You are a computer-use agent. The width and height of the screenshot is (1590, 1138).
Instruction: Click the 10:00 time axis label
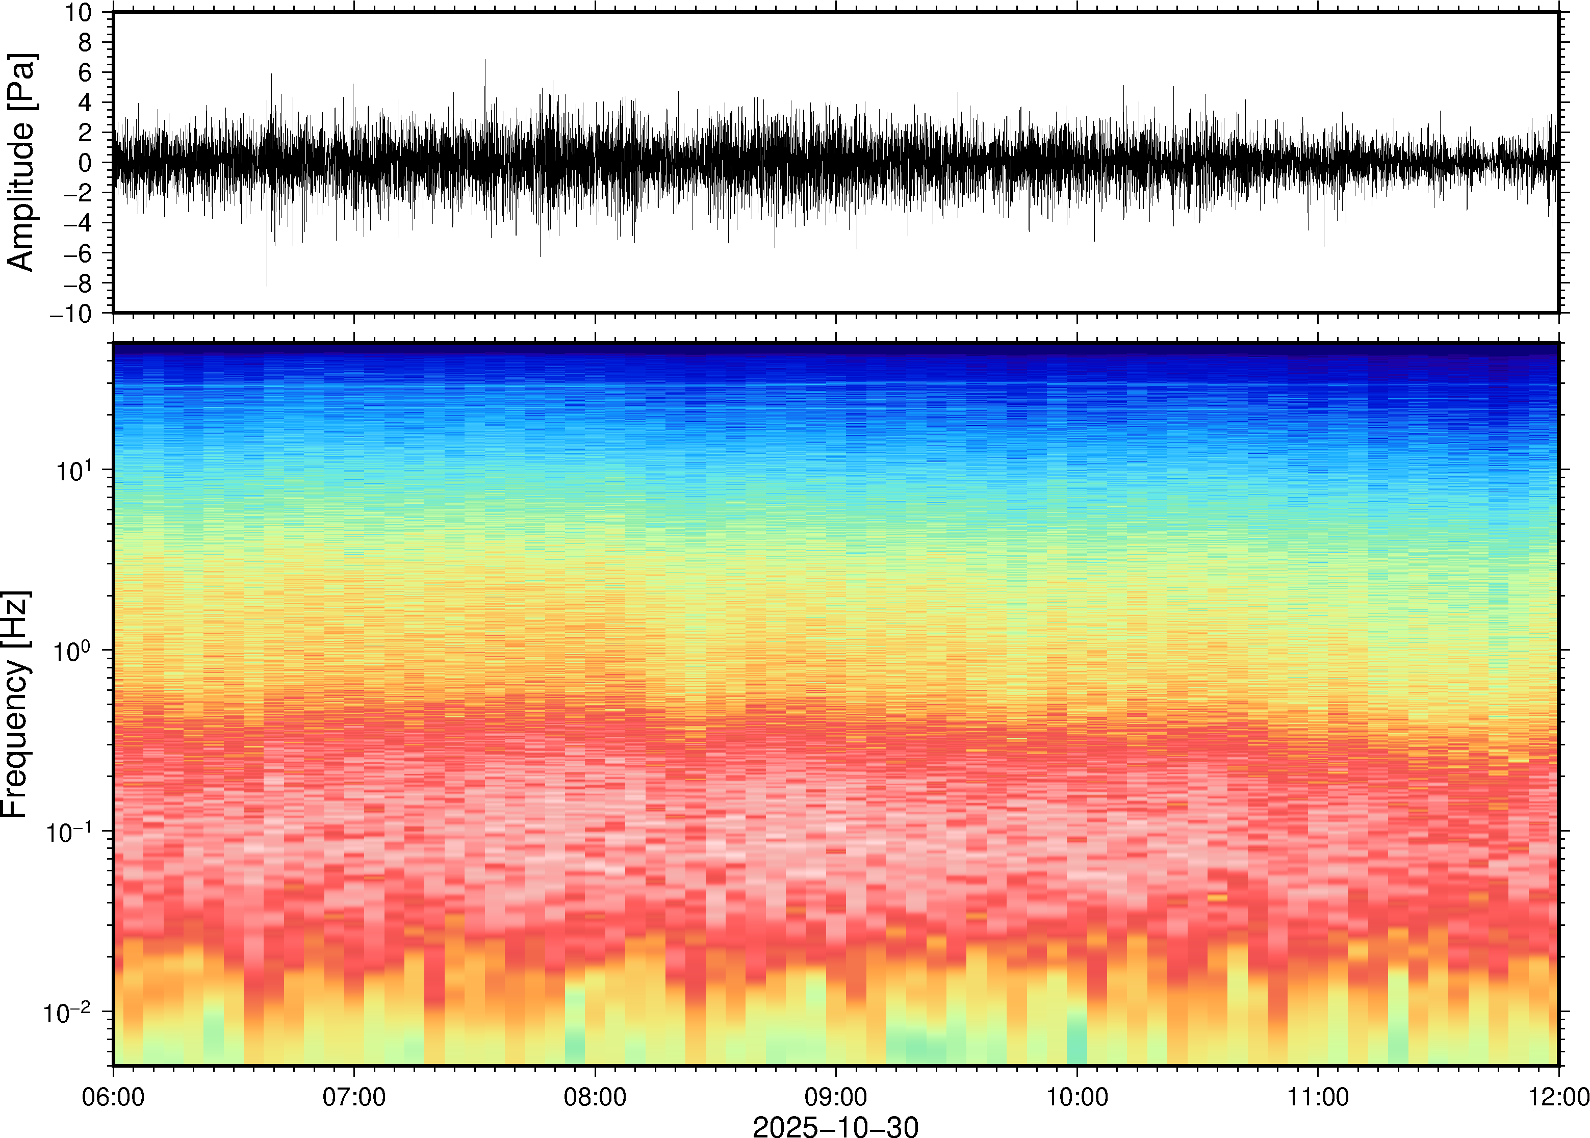pos(1077,1097)
